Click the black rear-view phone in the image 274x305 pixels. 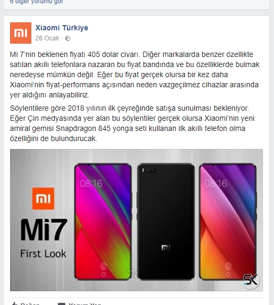tap(166, 221)
